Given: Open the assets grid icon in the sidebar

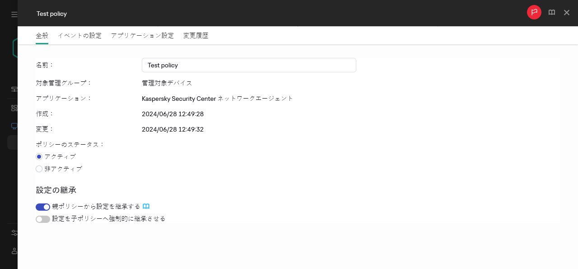Looking at the screenshot, I should [14, 108].
